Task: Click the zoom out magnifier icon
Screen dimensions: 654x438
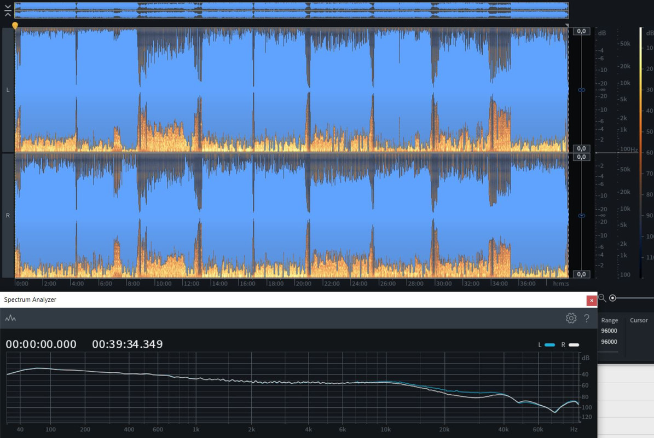Action: coord(602,298)
